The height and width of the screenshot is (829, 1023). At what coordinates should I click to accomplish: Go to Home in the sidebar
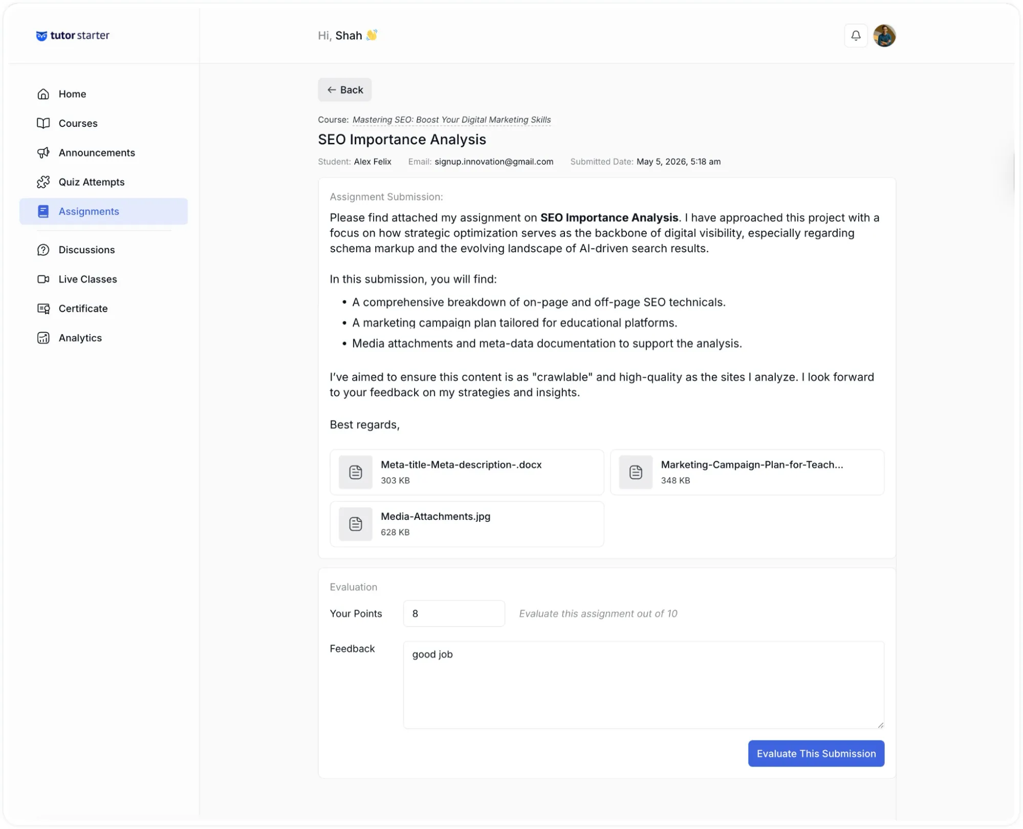pyautogui.click(x=103, y=94)
